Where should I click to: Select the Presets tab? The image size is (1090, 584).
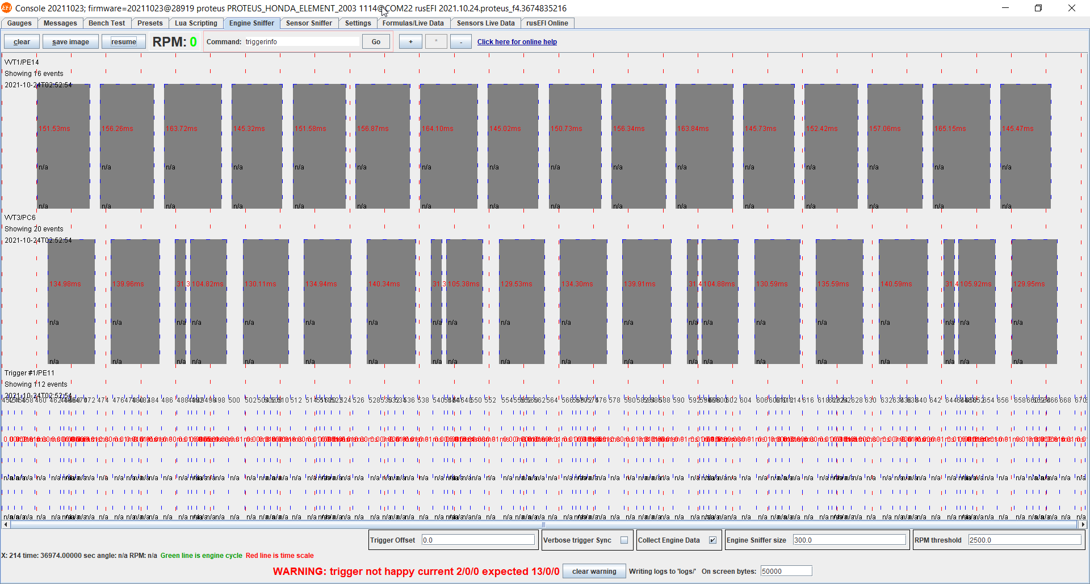point(150,23)
